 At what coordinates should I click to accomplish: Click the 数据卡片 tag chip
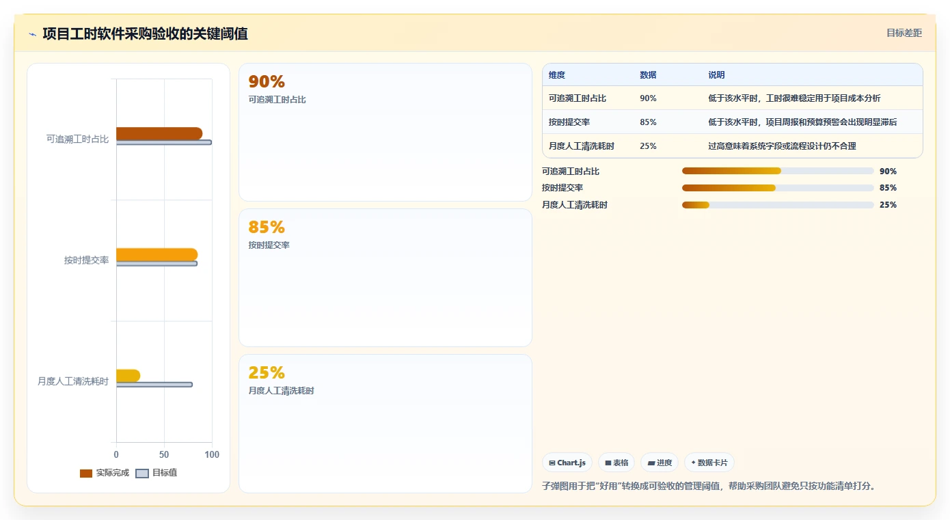pos(709,463)
